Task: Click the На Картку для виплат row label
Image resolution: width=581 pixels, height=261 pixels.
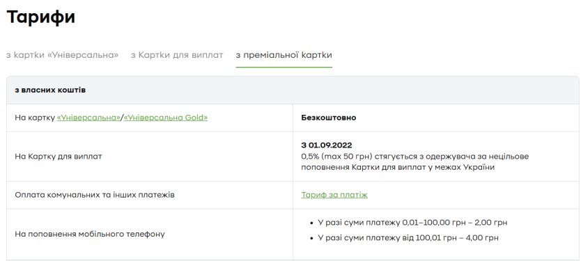Action: click(59, 156)
